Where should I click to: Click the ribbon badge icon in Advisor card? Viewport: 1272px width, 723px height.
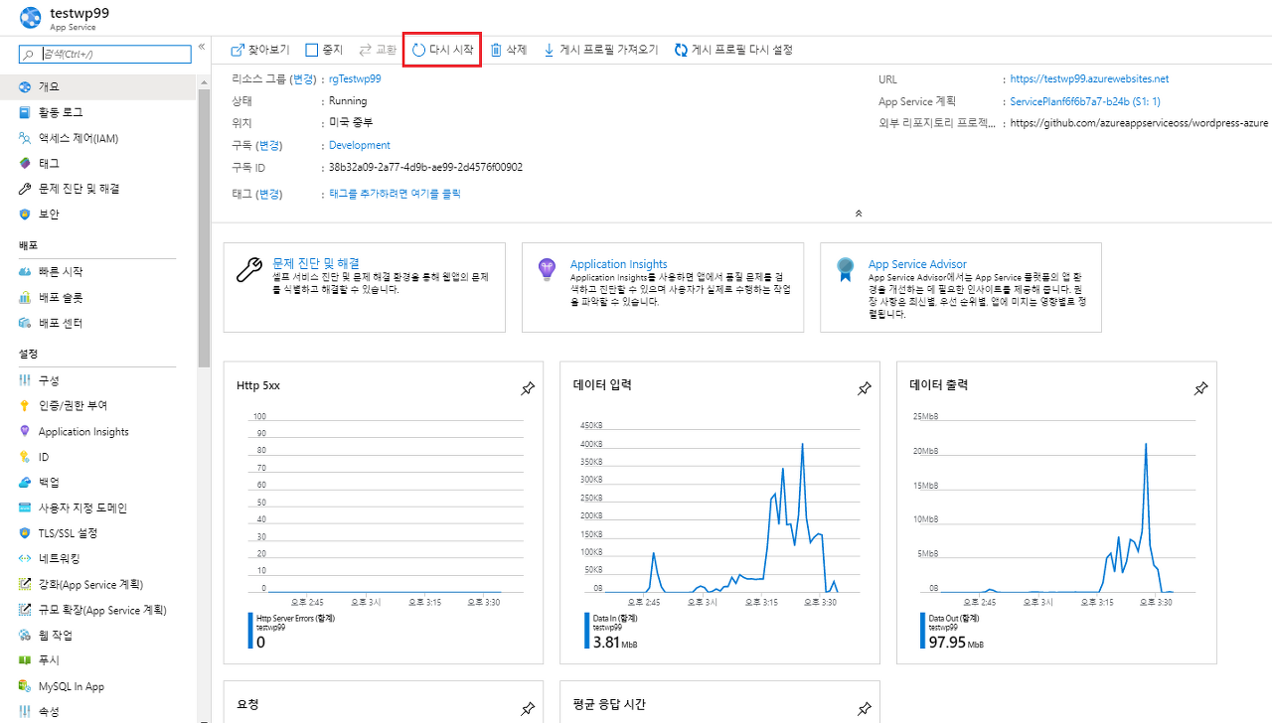(x=845, y=269)
